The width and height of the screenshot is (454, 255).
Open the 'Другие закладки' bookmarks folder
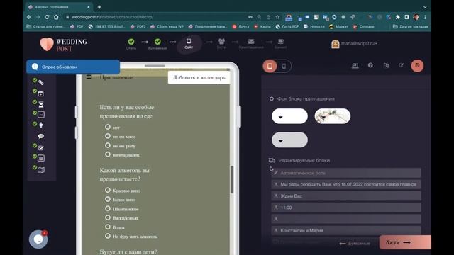[410, 26]
